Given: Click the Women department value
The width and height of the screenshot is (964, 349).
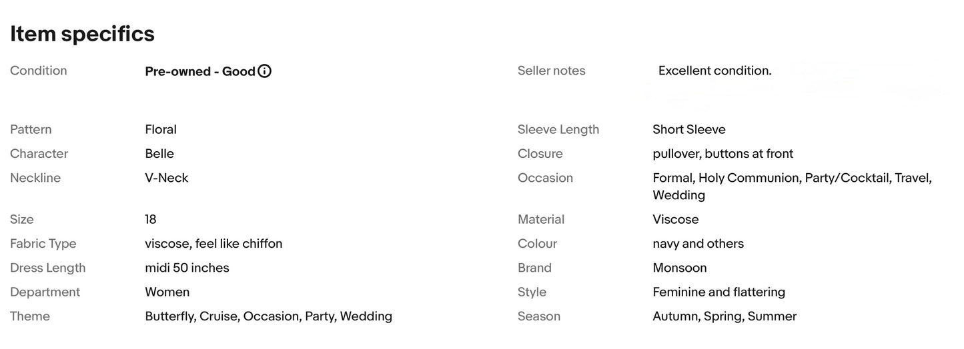Looking at the screenshot, I should click(x=167, y=292).
